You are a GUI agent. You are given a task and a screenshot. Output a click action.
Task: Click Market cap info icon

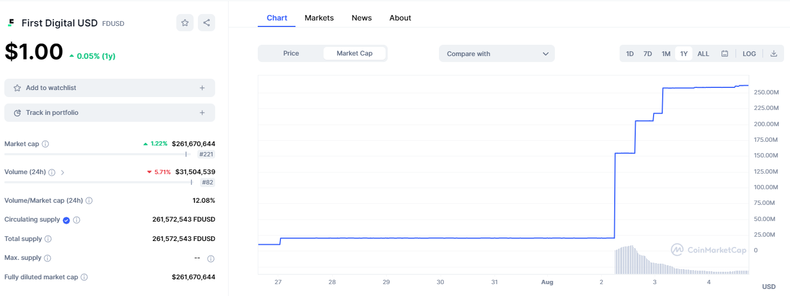pos(45,144)
